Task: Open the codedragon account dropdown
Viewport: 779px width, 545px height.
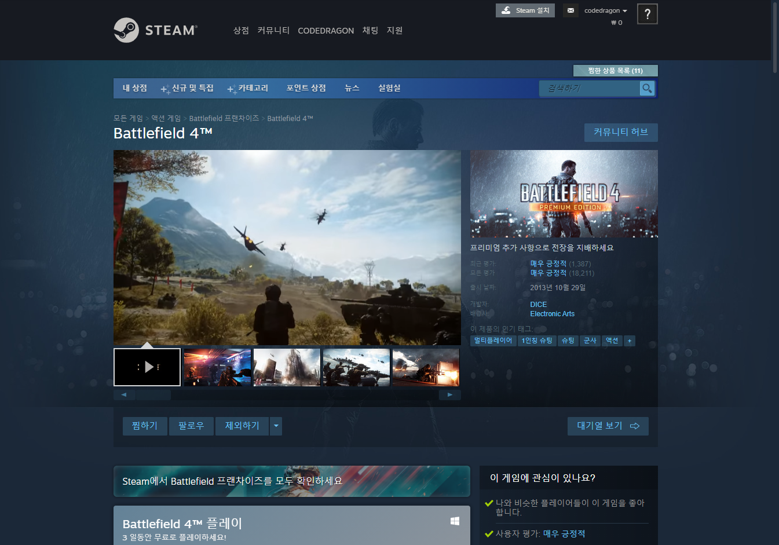Action: pos(605,10)
